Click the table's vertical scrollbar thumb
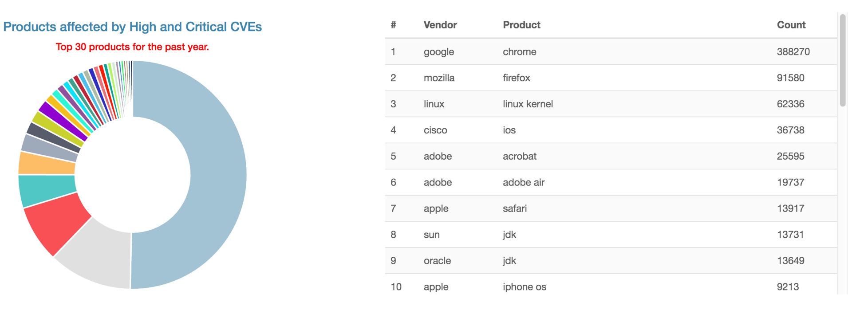Viewport: 852px width, 310px height. click(x=843, y=60)
